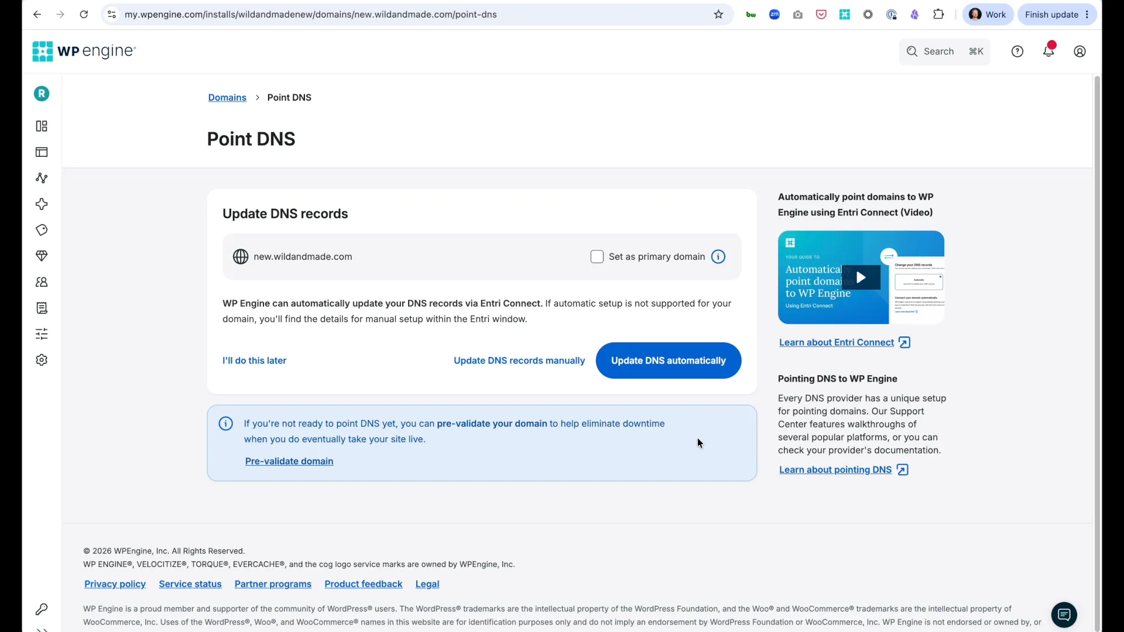The image size is (1124, 632).
Task: Open the chat support widget
Action: point(1064,615)
